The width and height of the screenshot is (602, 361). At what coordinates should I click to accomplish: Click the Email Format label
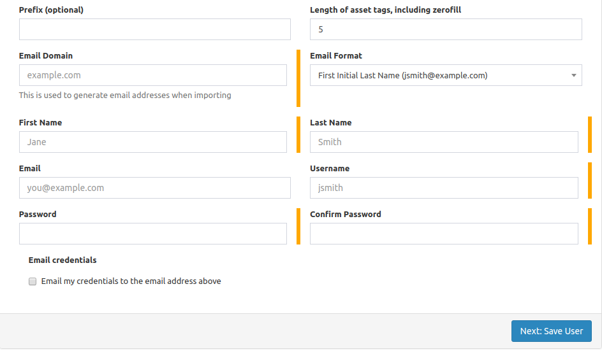click(x=336, y=55)
